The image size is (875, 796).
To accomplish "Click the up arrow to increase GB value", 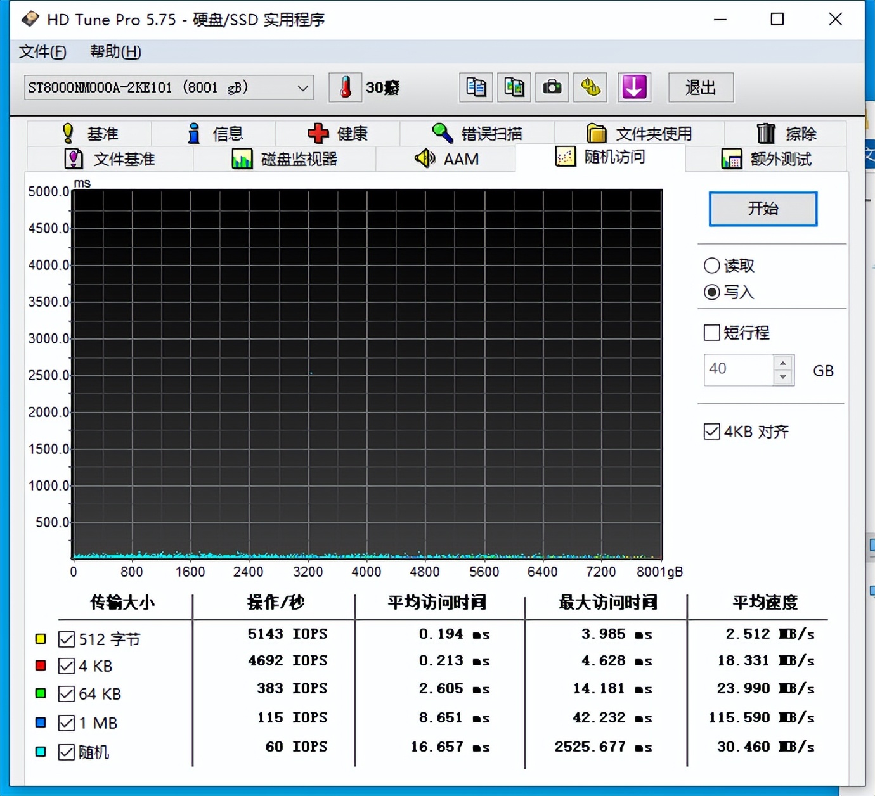I will pos(784,362).
